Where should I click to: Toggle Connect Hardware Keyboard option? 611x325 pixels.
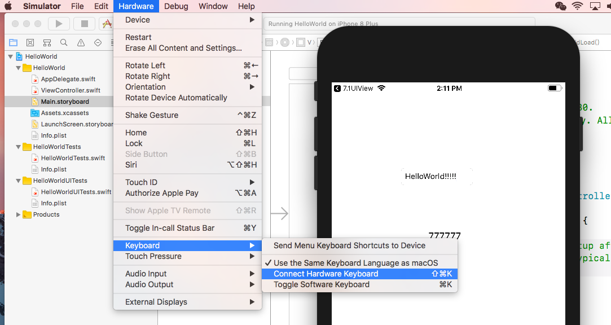[326, 274]
